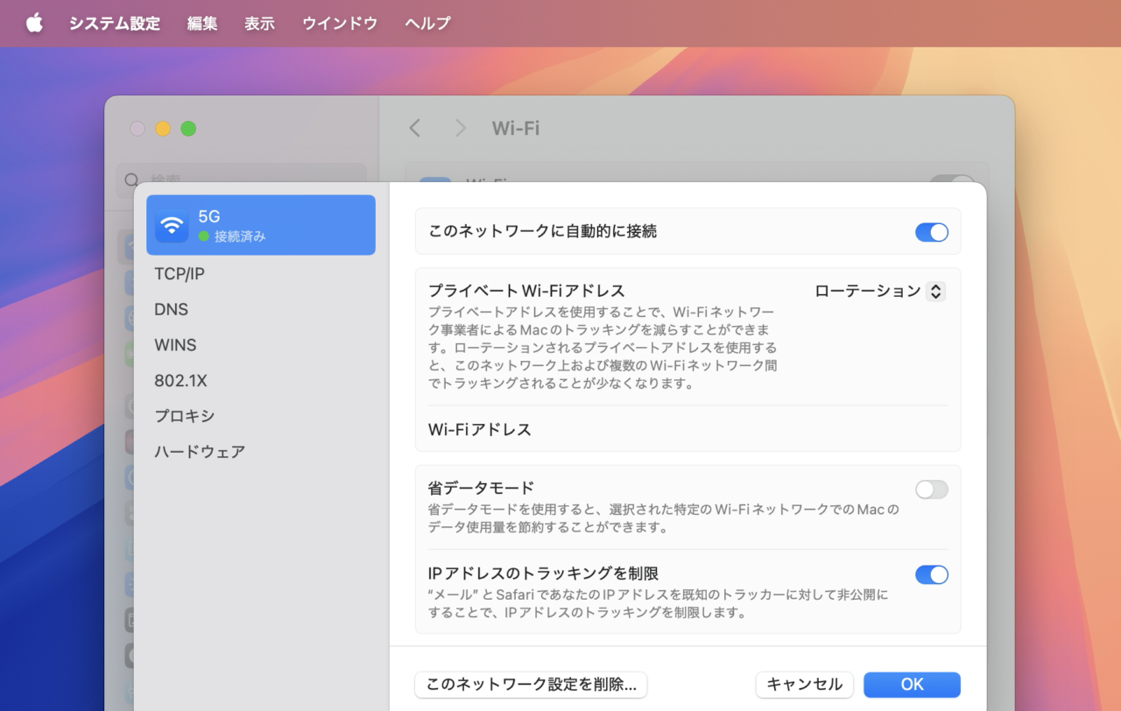Open the 編集 menu

point(202,24)
